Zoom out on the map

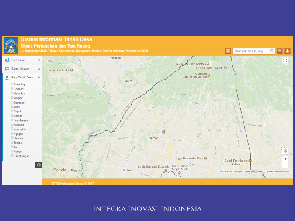click(x=285, y=165)
